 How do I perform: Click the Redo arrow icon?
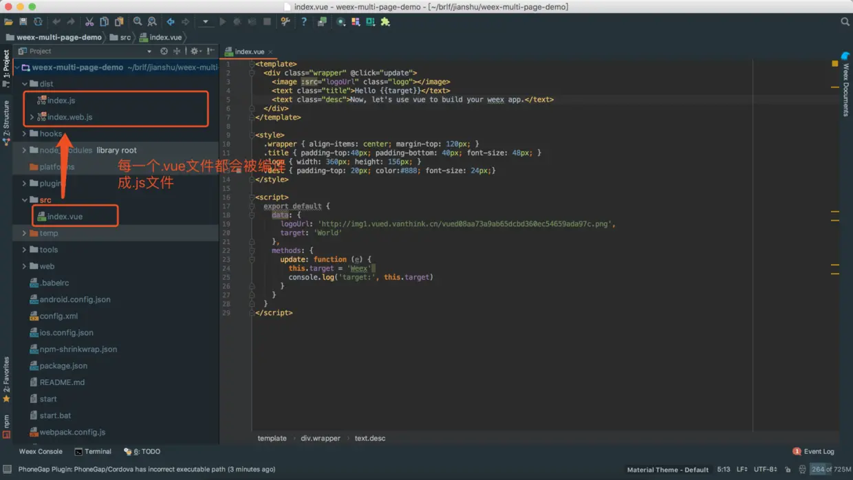tap(71, 22)
